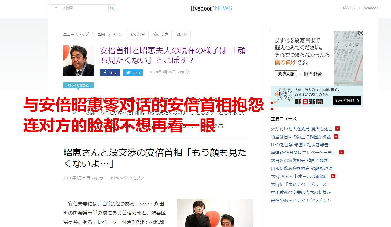This screenshot has width=391, height=227.
Task: Go to ニューストップ breadcrumb
Action: (76, 35)
